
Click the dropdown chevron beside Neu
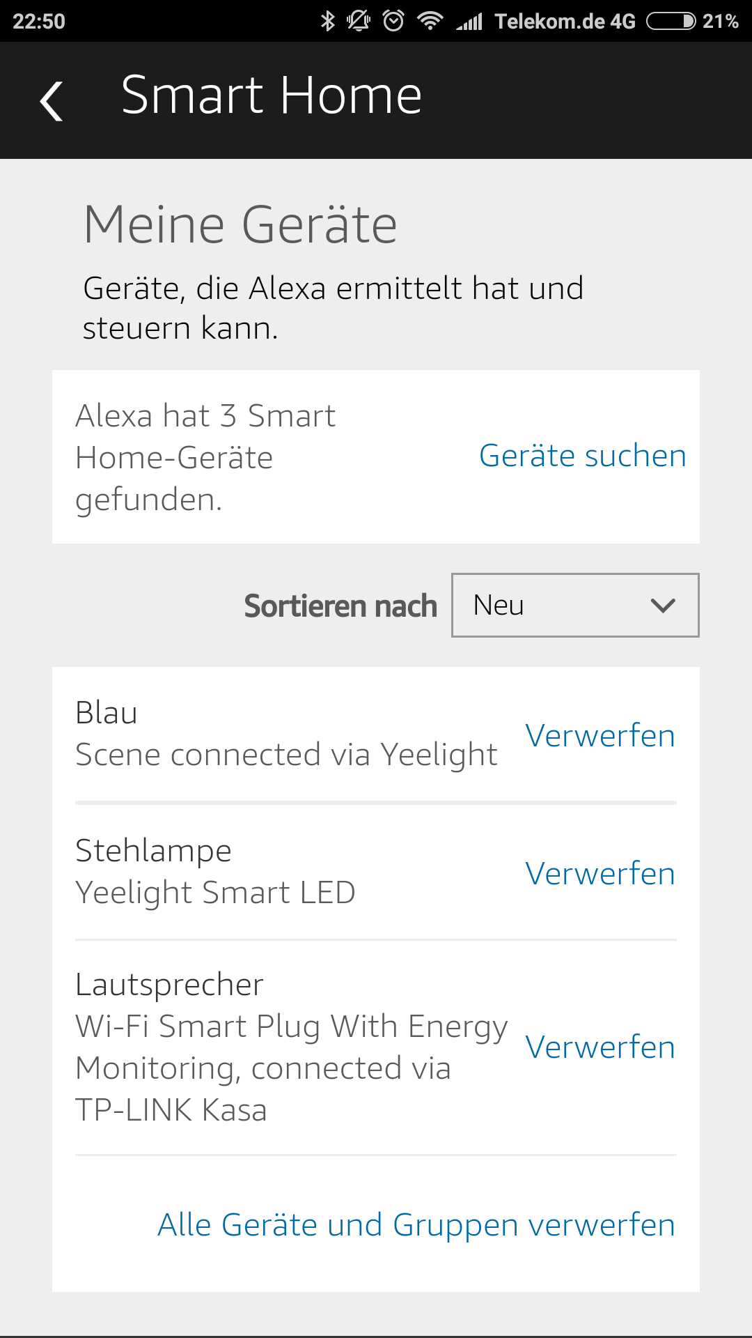(x=663, y=605)
